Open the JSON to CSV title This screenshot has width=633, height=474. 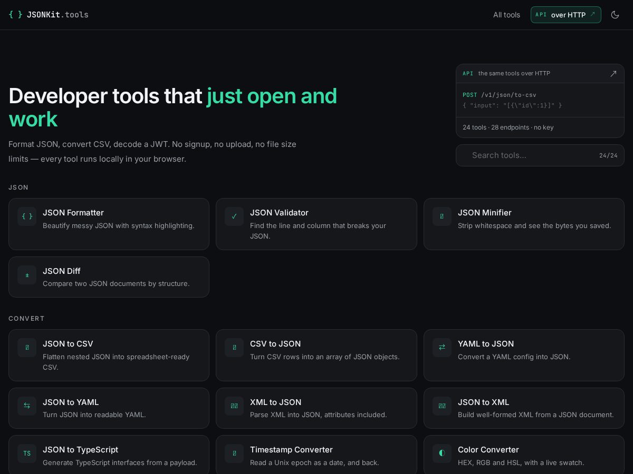coord(68,344)
